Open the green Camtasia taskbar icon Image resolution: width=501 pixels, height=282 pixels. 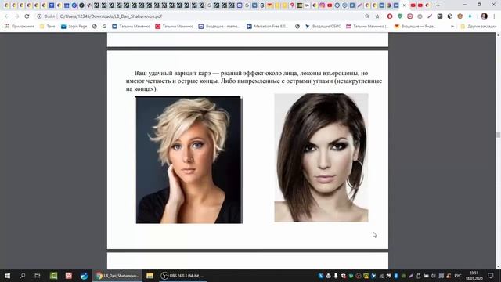click(x=53, y=276)
